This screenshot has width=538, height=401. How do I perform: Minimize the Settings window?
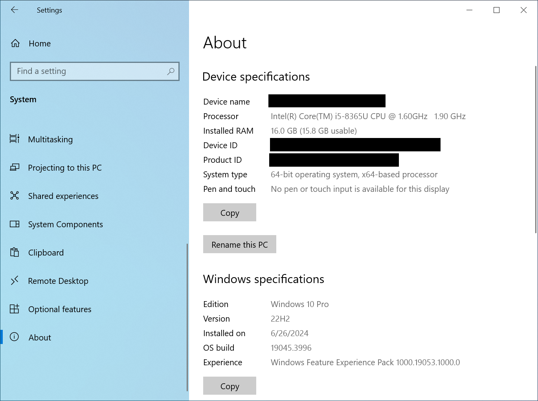469,10
